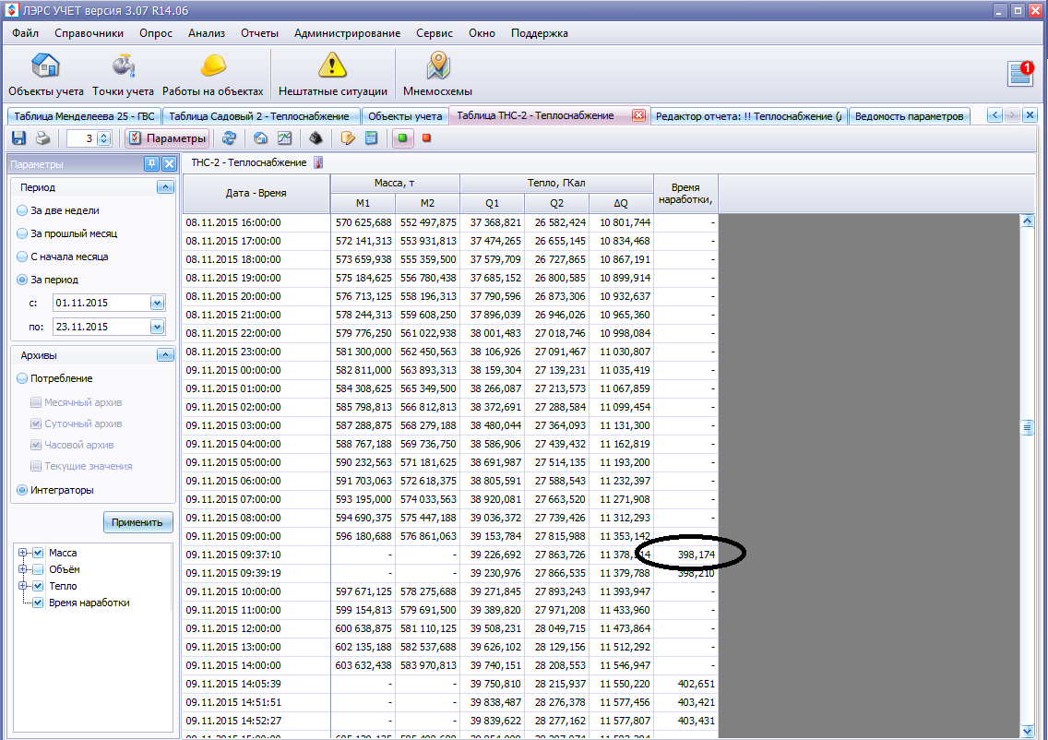Click database edit pencil icon
This screenshot has width=1048, height=740.
pos(348,138)
